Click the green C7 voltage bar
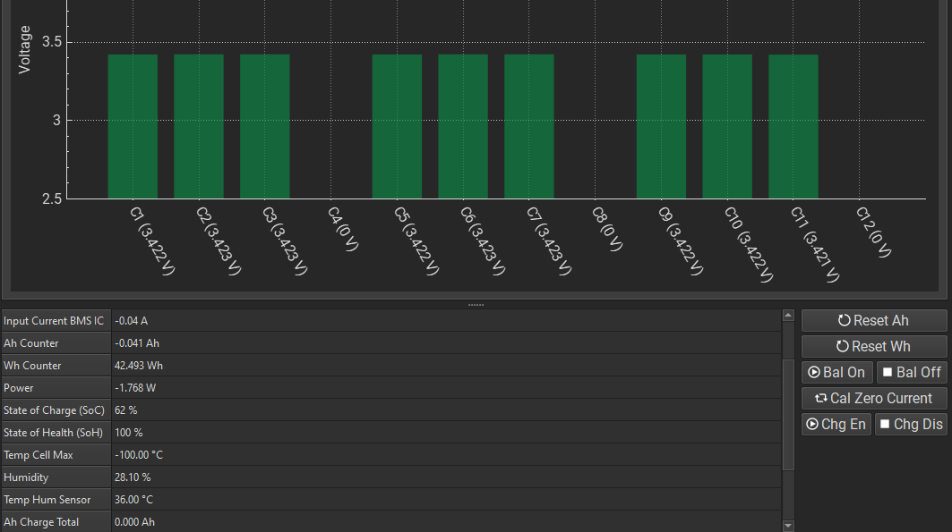Image resolution: width=952 pixels, height=532 pixels. [x=529, y=127]
